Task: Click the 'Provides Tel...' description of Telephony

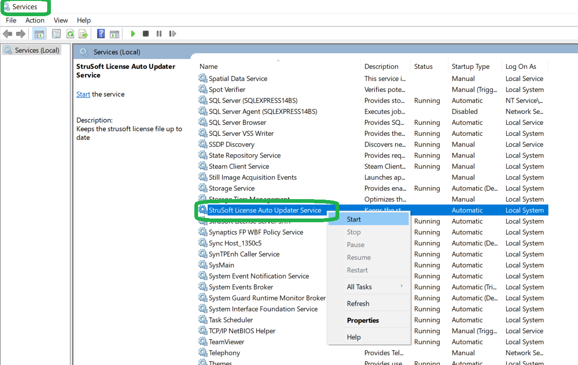Action: [384, 353]
